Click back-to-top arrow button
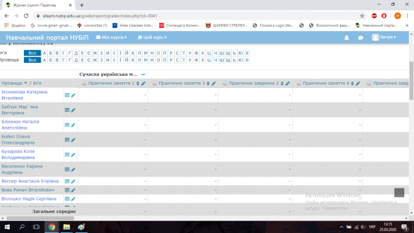Image resolution: width=414 pixels, height=233 pixels. [x=399, y=193]
